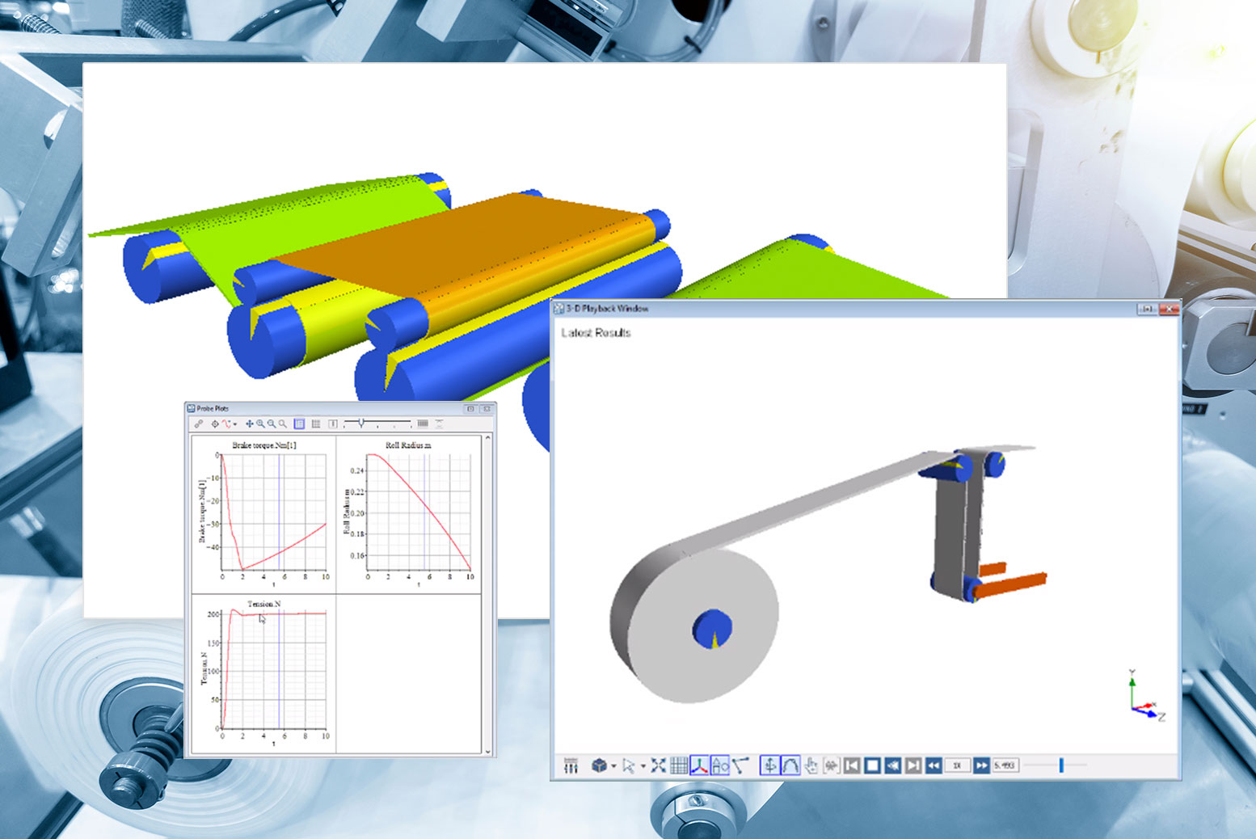Click the vertical fit icon in Probe Plots toolbar

click(440, 424)
